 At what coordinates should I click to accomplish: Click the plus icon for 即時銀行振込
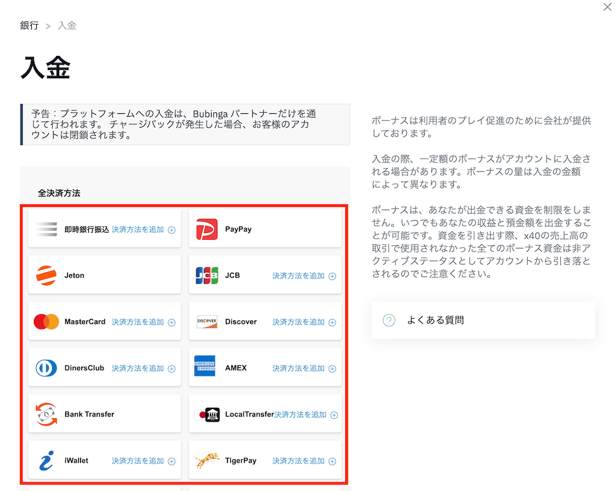172,230
